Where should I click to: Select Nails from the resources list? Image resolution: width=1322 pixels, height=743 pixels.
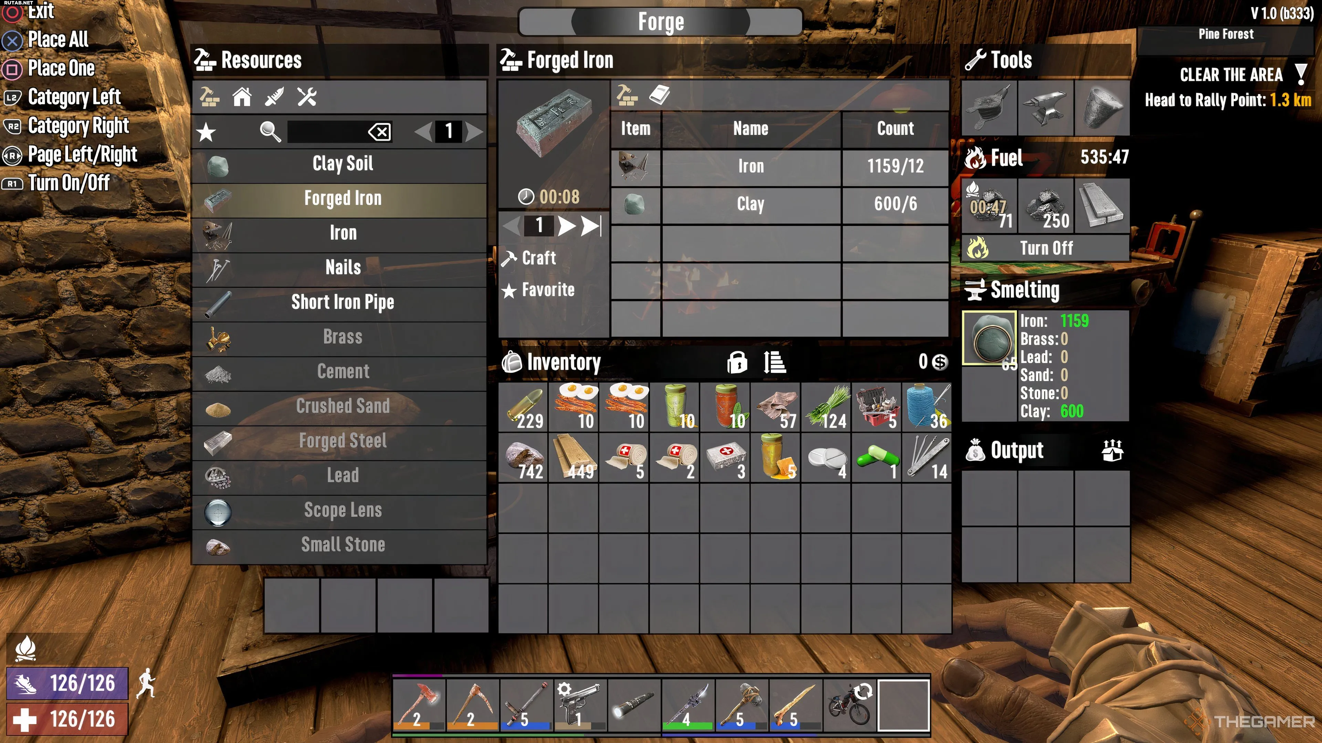tap(343, 267)
